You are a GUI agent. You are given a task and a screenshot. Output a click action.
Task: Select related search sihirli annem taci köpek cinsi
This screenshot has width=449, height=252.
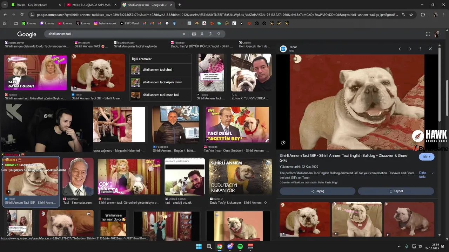point(161,82)
